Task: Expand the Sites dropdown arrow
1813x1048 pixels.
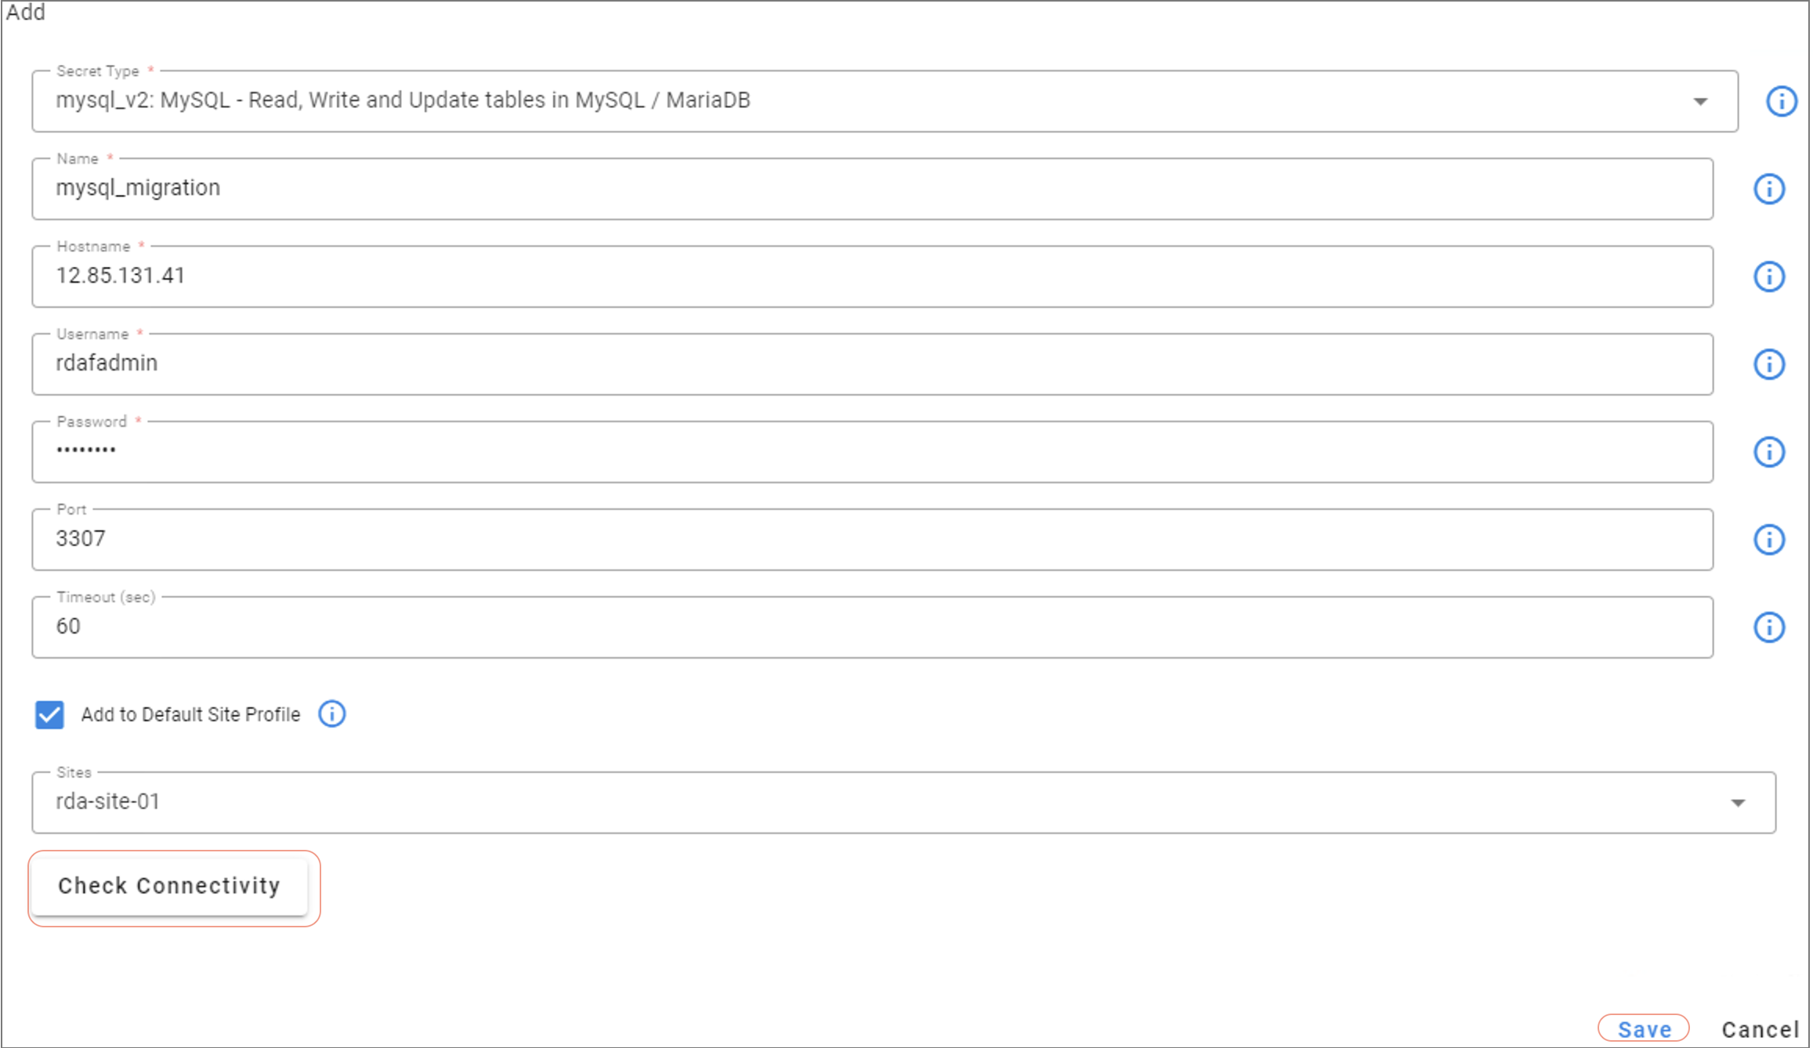Action: (1738, 803)
